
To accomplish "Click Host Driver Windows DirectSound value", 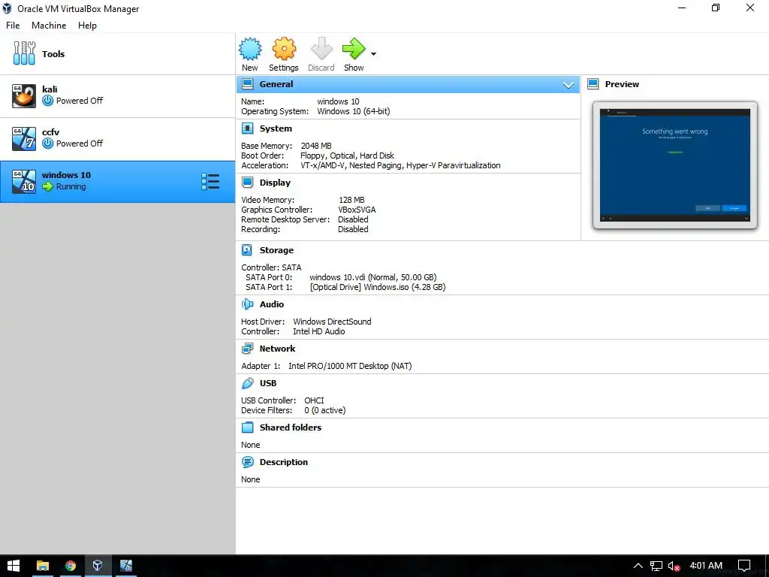I will (332, 322).
